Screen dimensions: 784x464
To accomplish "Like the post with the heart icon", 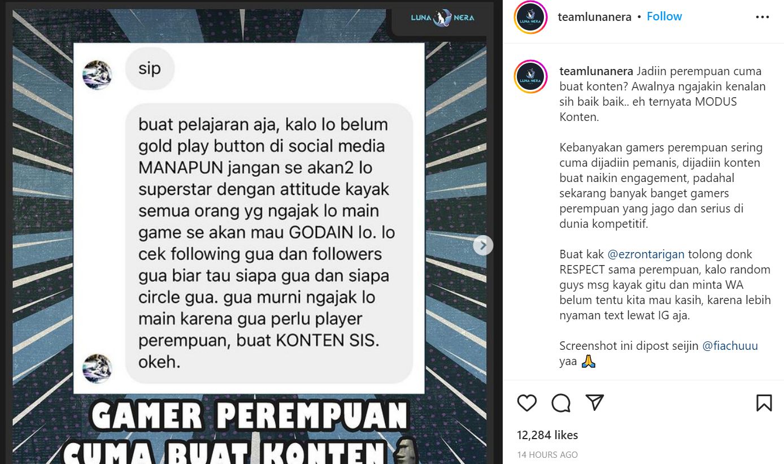I will [527, 402].
